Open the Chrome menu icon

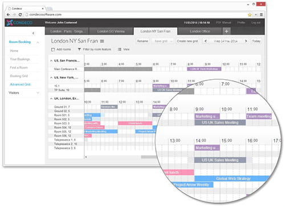[x=262, y=15]
